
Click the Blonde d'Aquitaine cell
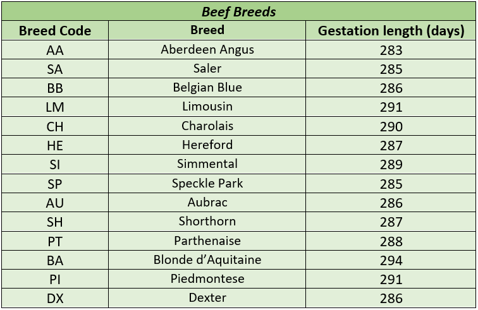[x=207, y=260]
